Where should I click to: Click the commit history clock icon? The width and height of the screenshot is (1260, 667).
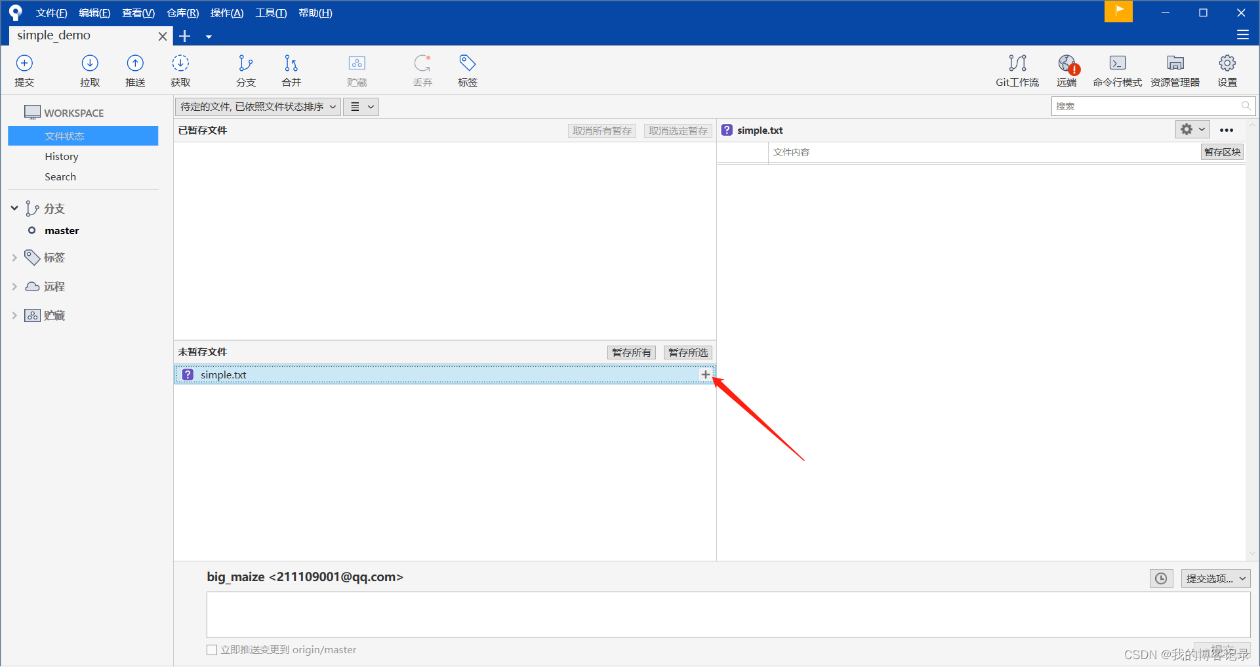point(1161,578)
